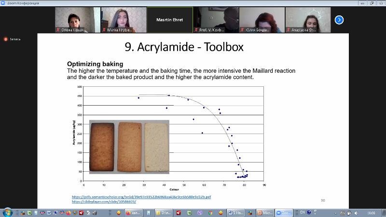Click the pale white biscuit image
Viewport: 386px width, 217px height.
[x=156, y=147]
